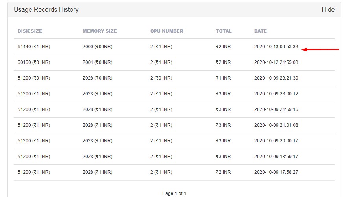Select the date 2020-10-12 21:55:03
357x197 pixels.
(x=276, y=62)
